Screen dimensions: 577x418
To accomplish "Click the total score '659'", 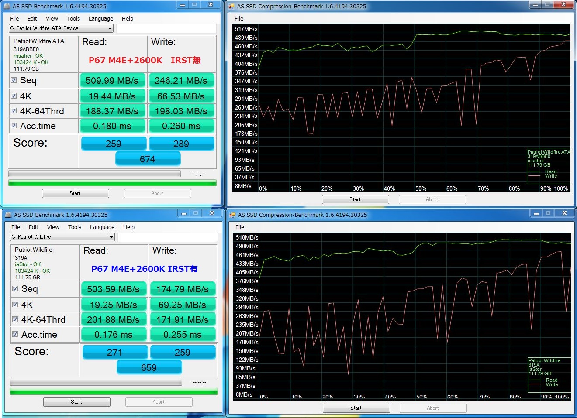I will point(149,367).
